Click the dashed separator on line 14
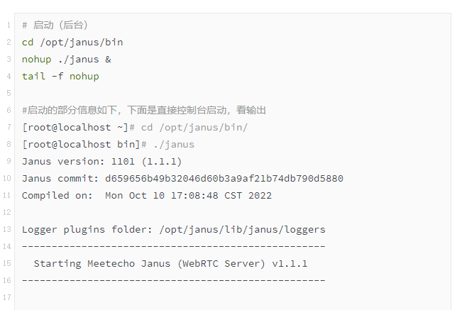Viewport: 457px width, 310px height. (173, 247)
